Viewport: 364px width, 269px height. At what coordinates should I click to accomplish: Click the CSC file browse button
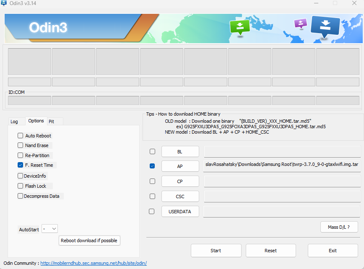180,196
